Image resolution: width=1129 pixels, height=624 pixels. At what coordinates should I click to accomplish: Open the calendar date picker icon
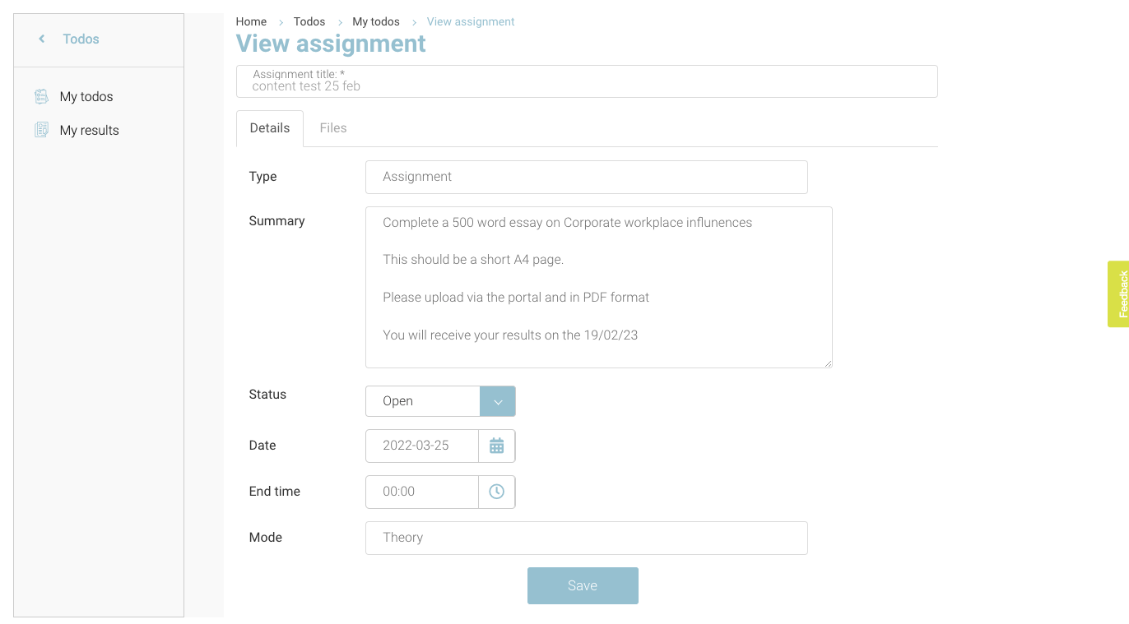(x=496, y=446)
